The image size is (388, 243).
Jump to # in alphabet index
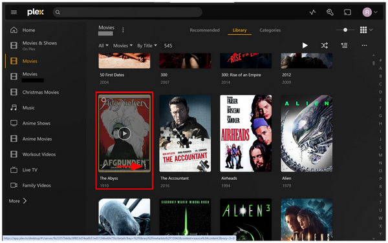click(381, 61)
